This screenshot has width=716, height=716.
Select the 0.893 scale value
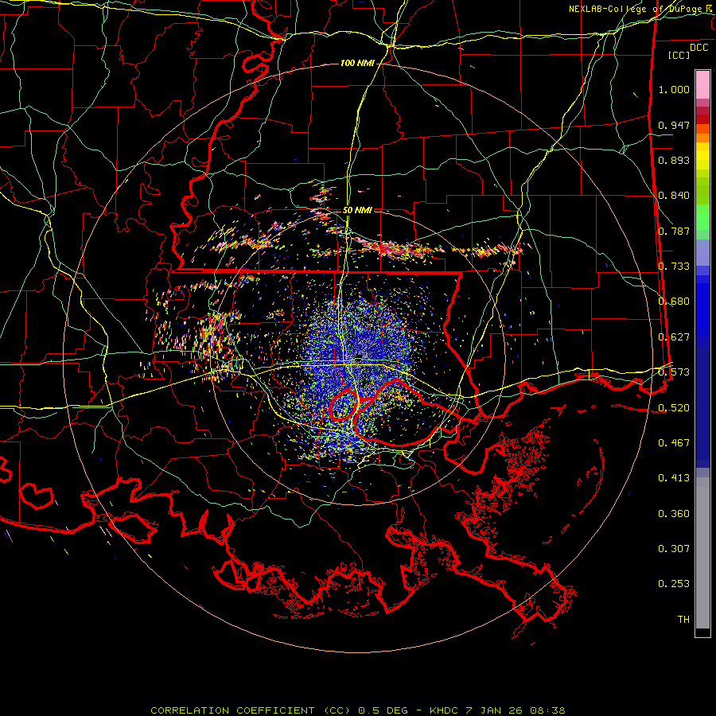(674, 160)
